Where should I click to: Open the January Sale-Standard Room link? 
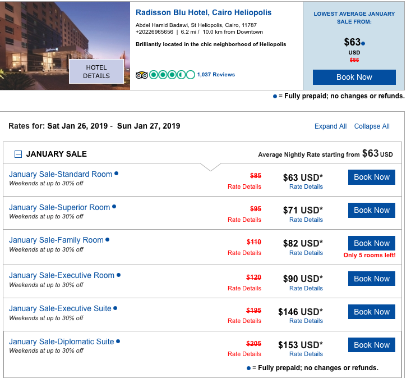pyautogui.click(x=61, y=174)
